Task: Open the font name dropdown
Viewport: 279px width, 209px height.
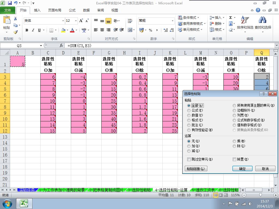Action: coord(63,21)
